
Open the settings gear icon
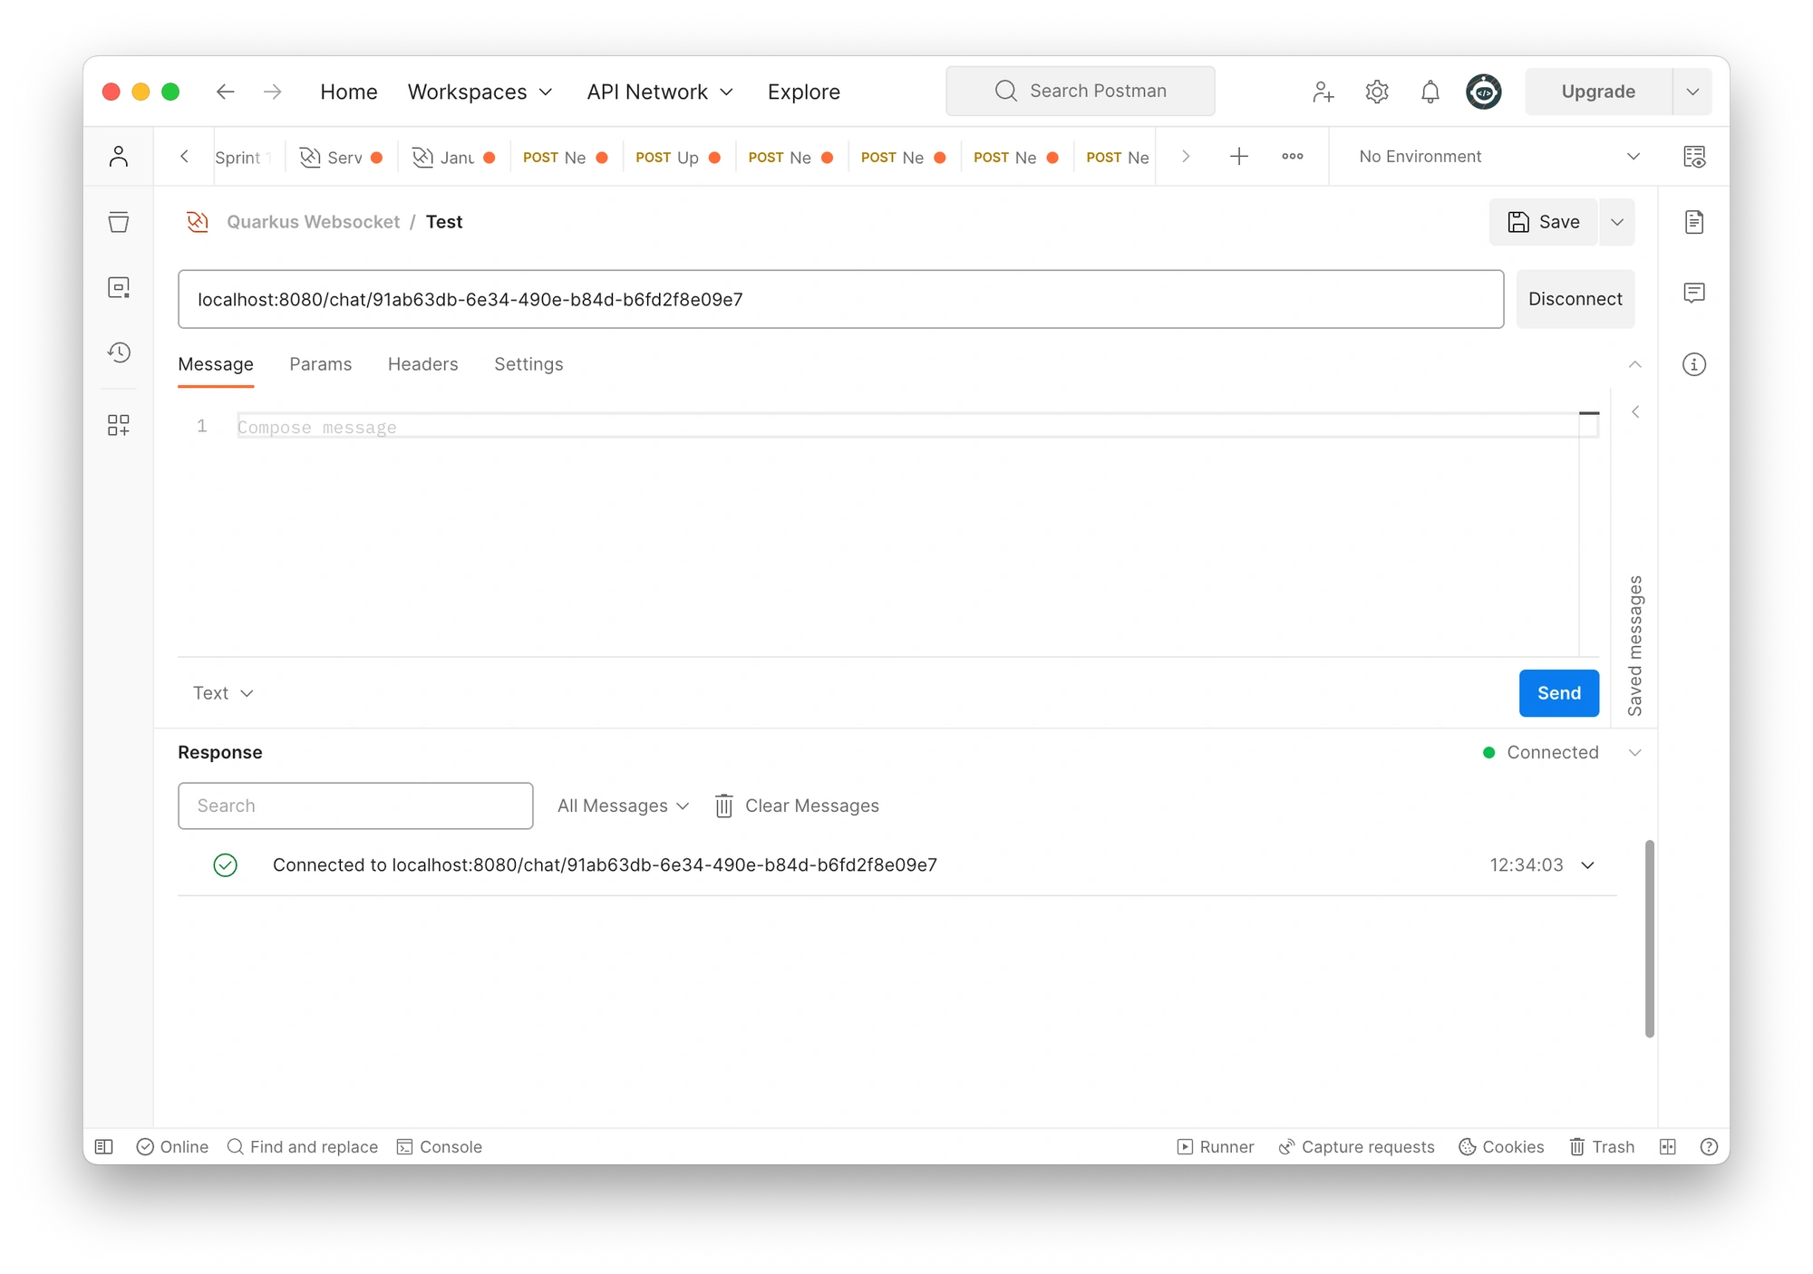pos(1377,92)
